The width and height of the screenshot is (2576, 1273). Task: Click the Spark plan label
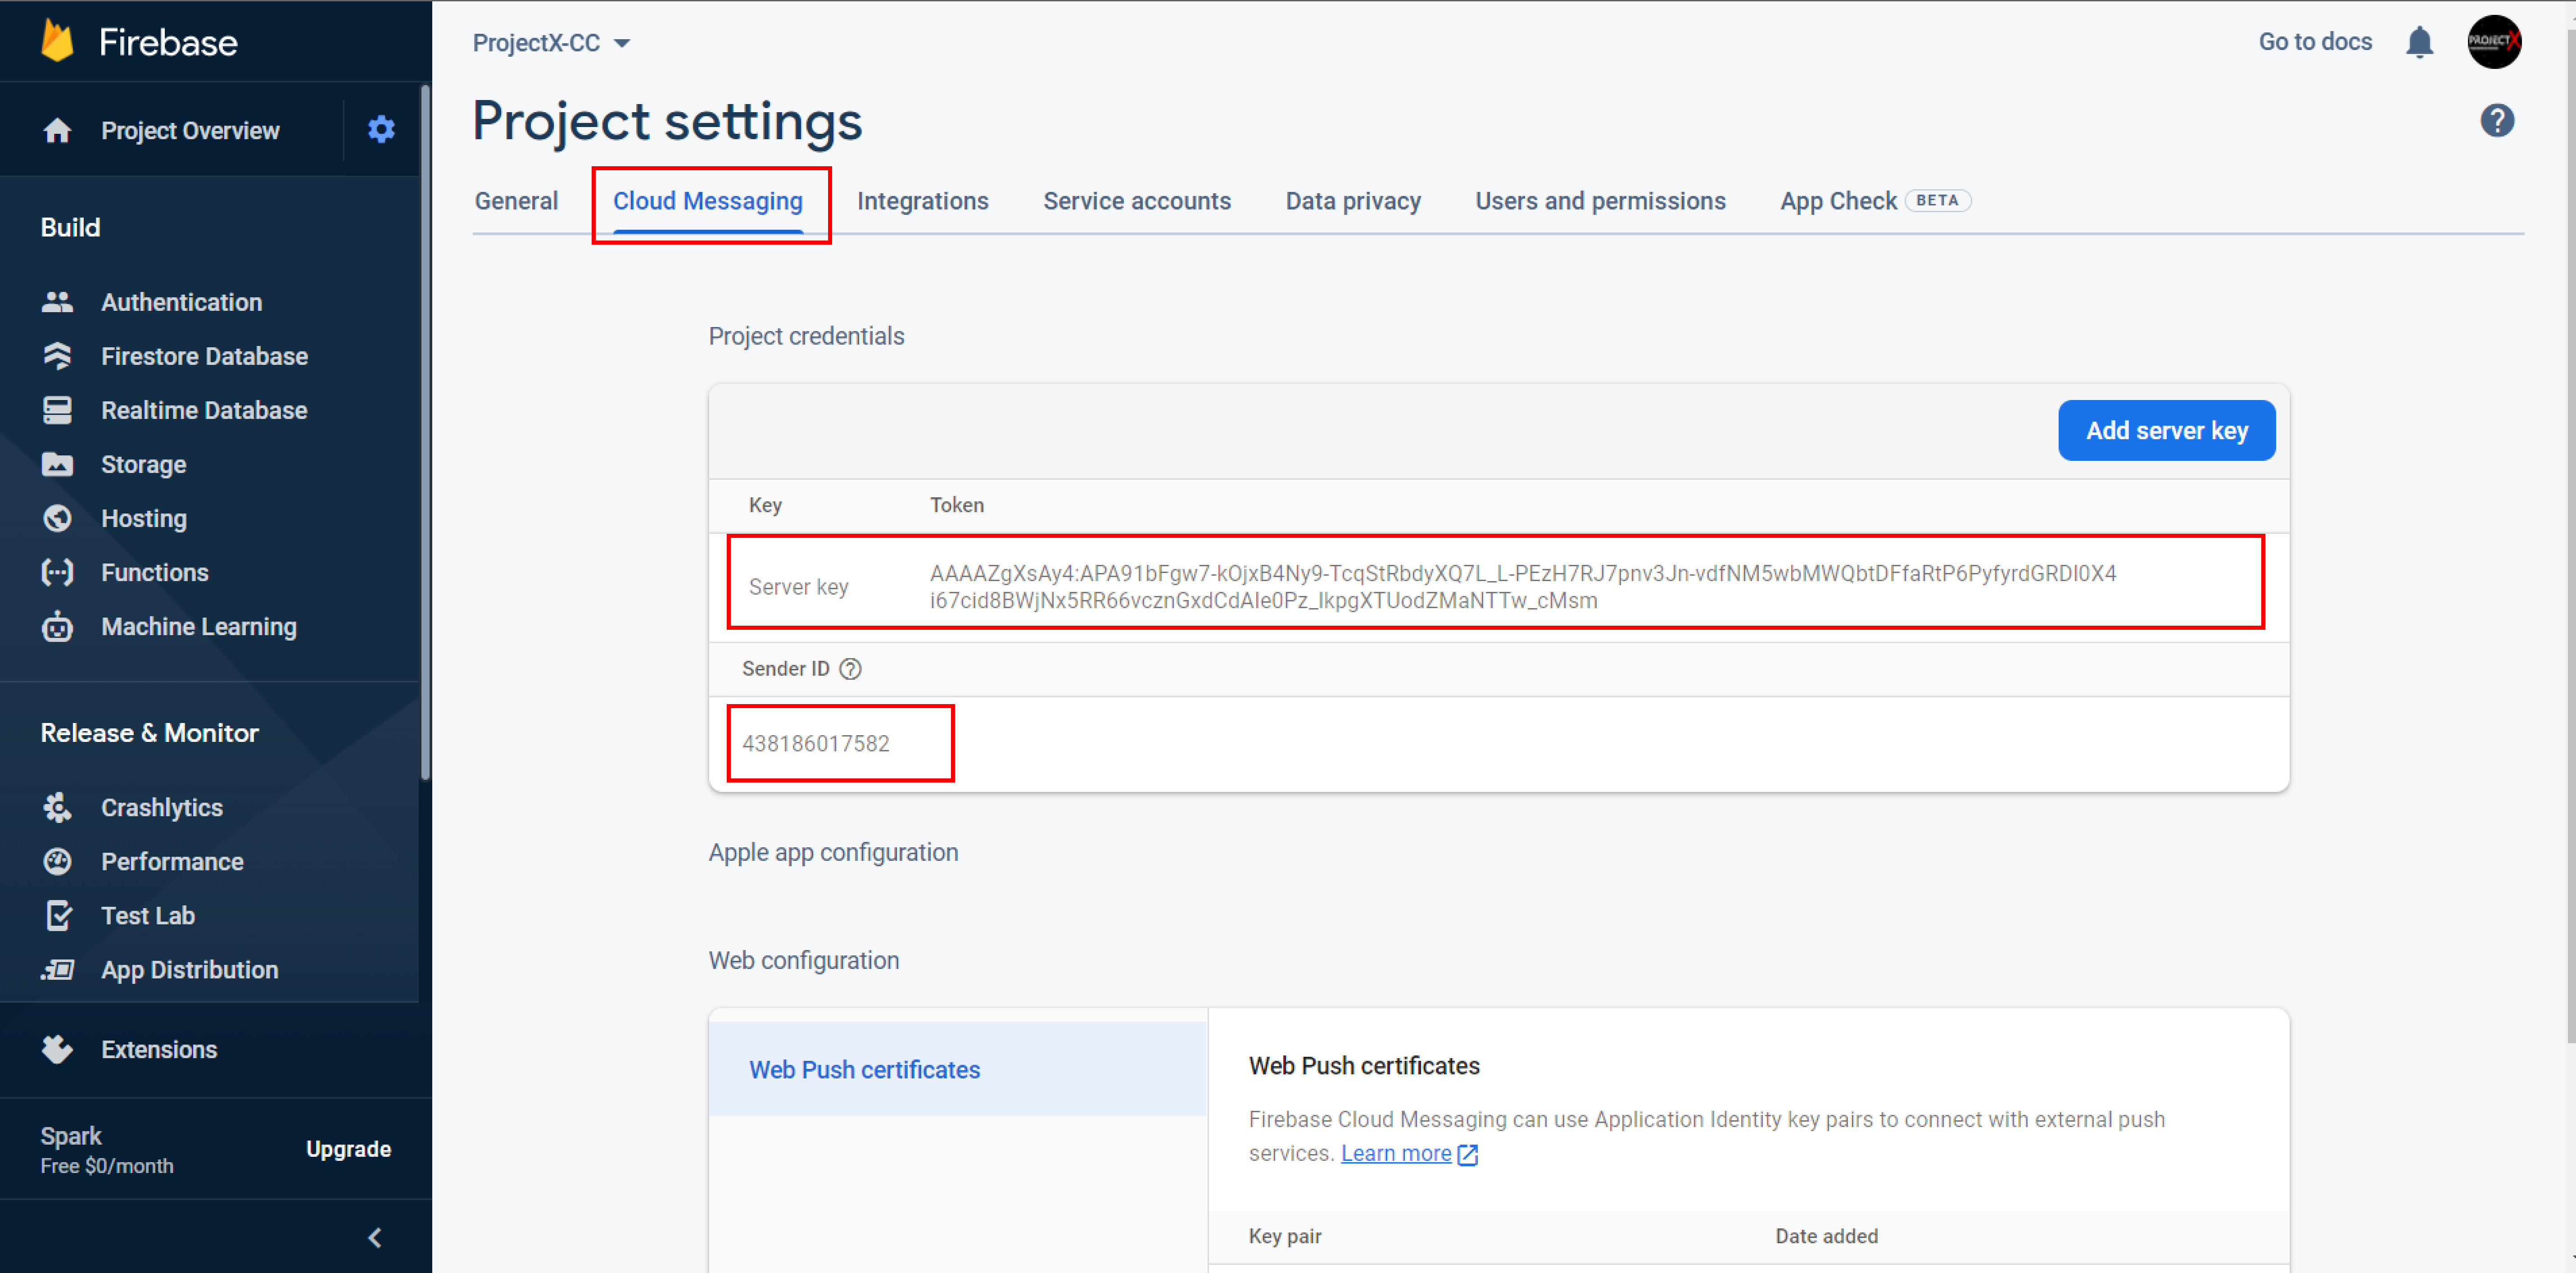click(x=71, y=1136)
